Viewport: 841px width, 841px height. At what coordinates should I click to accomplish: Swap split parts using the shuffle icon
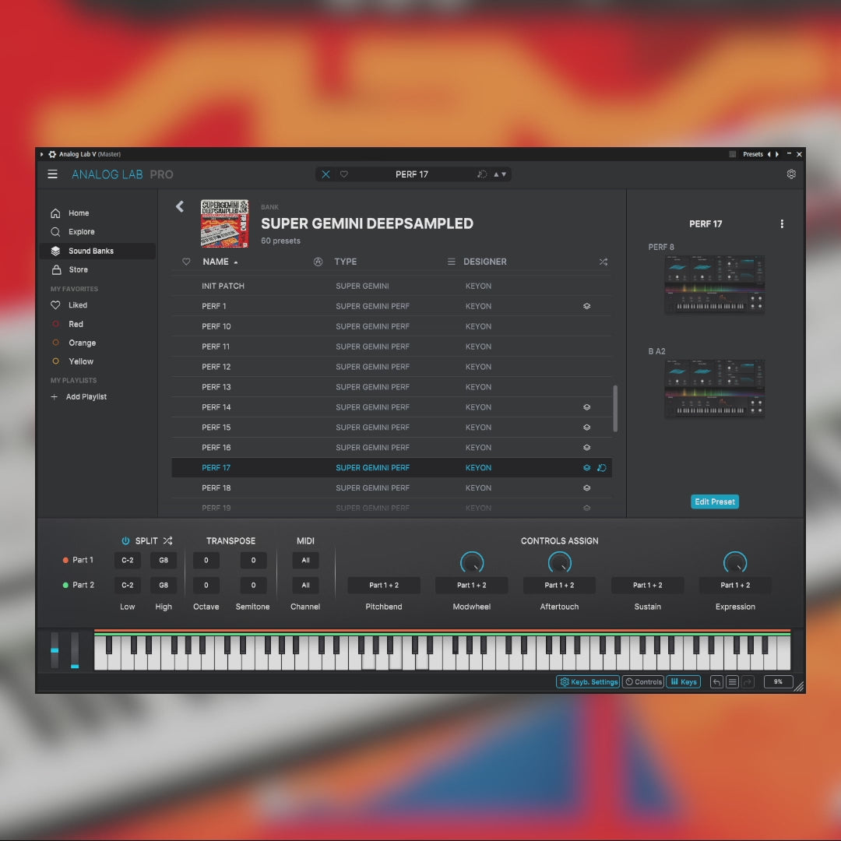pos(168,540)
